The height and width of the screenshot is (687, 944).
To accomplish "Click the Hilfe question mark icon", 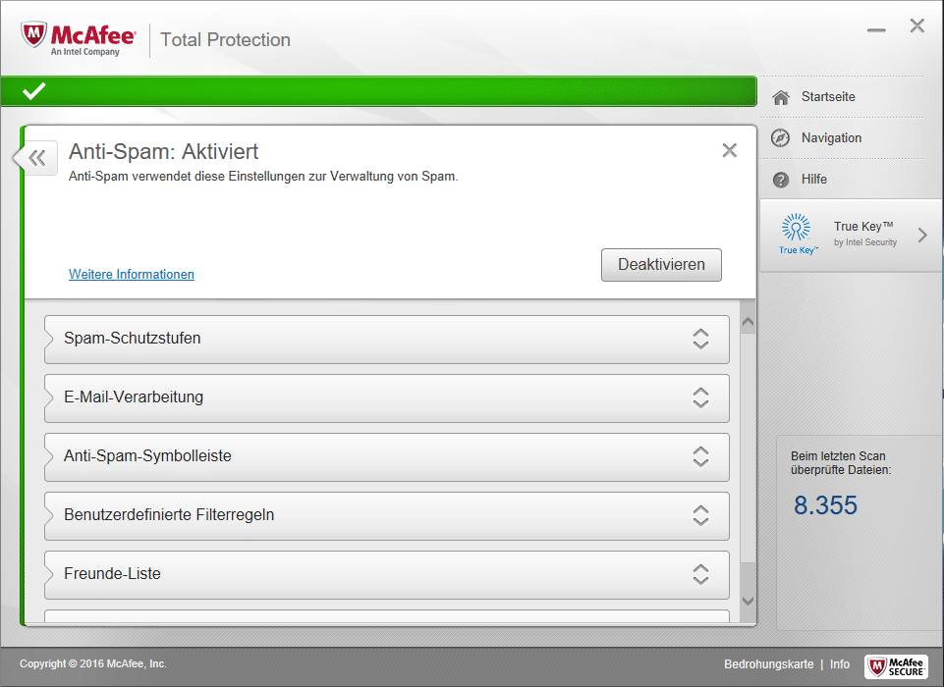I will pyautogui.click(x=781, y=180).
